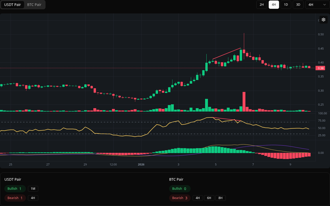Select the USDT Pair tab
The height and width of the screenshot is (206, 330).
[x=12, y=5]
